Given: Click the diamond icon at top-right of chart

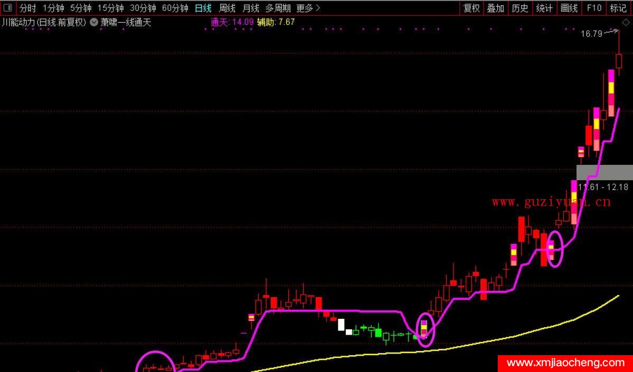Looking at the screenshot, I should point(626,22).
